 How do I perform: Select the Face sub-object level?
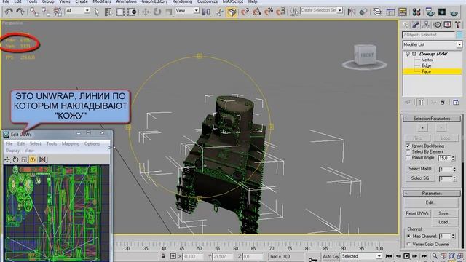pyautogui.click(x=426, y=71)
